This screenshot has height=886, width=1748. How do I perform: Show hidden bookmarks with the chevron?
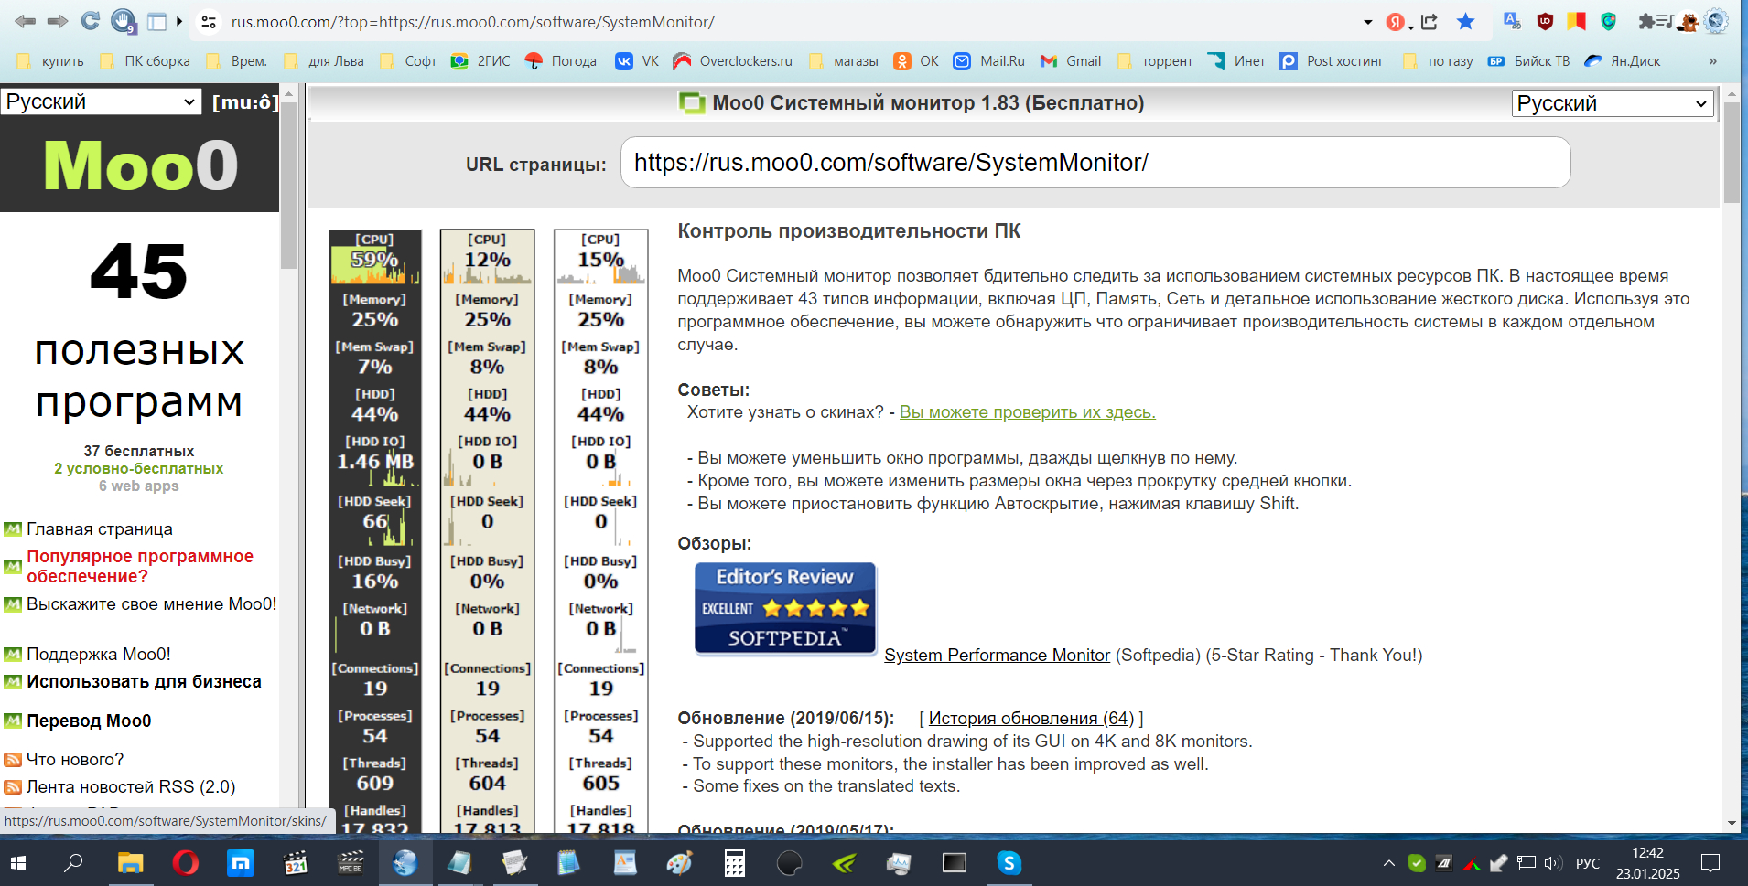pyautogui.click(x=1712, y=61)
